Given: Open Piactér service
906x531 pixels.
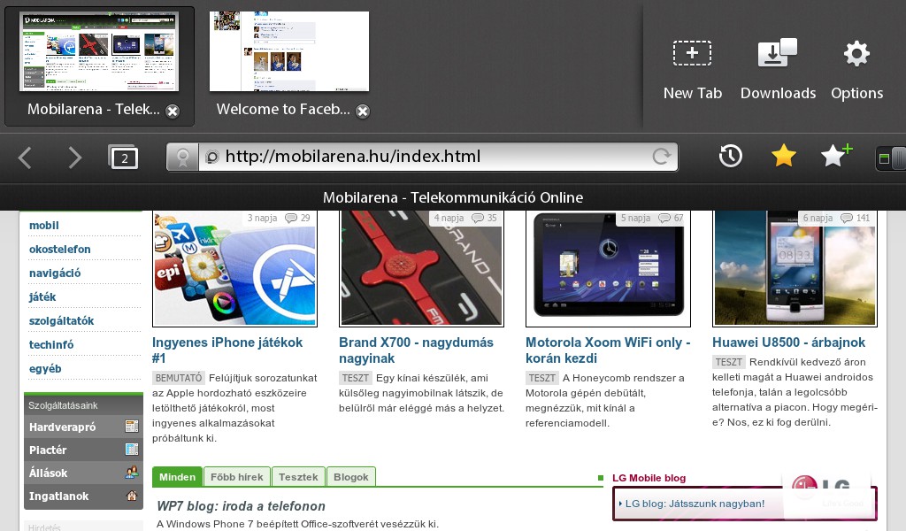Looking at the screenshot, I should (x=48, y=450).
